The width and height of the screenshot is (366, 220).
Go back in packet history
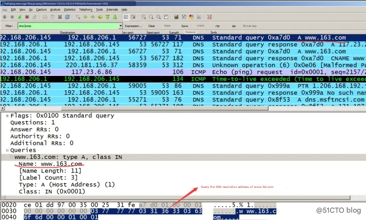pos(85,17)
